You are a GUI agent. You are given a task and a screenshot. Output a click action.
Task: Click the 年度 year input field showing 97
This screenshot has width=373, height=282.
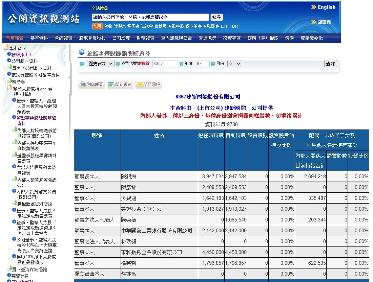203,64
